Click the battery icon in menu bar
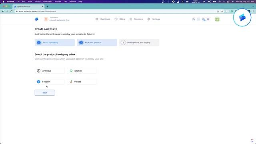The height and width of the screenshot is (144, 256). coord(214,2)
